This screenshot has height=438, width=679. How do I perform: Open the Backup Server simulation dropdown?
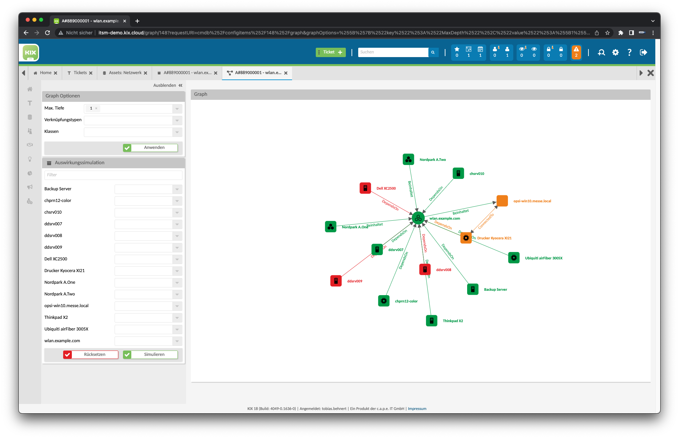tap(177, 189)
